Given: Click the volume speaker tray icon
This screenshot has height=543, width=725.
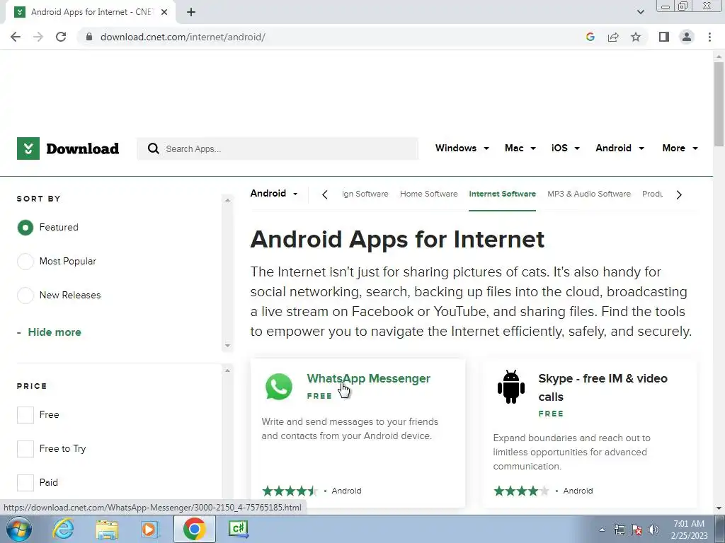Looking at the screenshot, I should click(653, 530).
